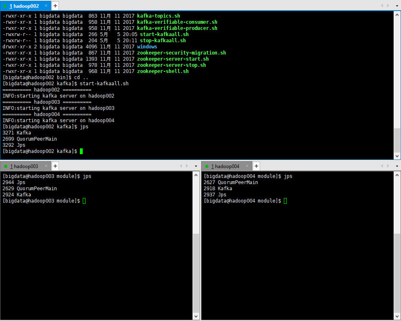401x321 pixels.
Task: Click '2918 Kafka' in hadoop004 pane
Action: [218, 189]
